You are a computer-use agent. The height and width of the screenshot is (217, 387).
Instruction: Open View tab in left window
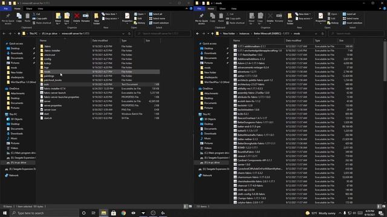point(41,8)
